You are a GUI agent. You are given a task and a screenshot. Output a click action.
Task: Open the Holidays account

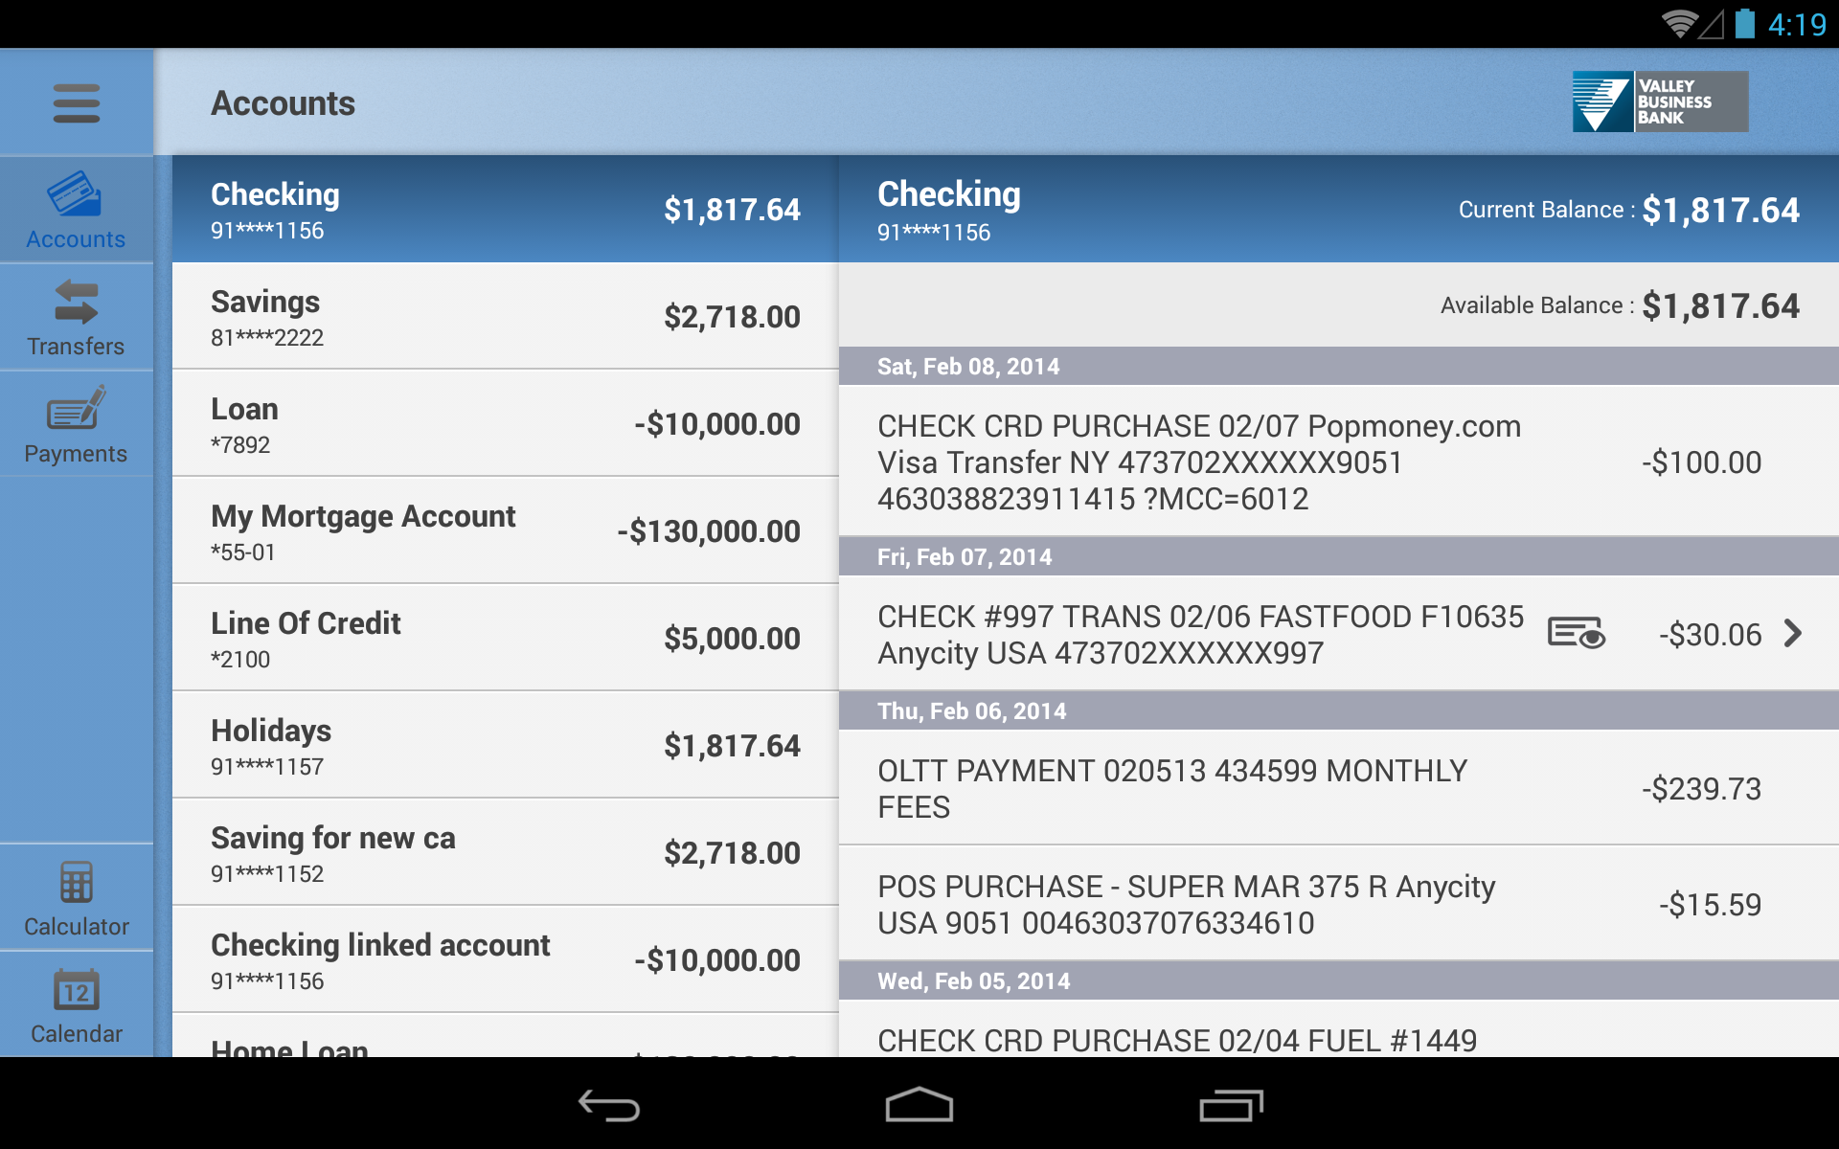click(503, 745)
